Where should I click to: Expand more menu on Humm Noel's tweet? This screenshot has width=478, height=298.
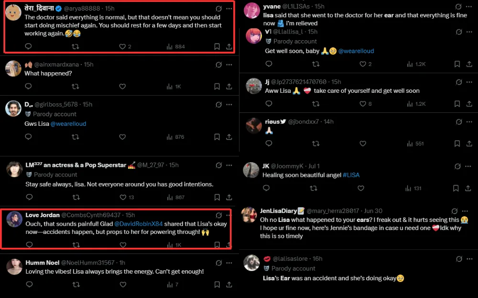[229, 263]
